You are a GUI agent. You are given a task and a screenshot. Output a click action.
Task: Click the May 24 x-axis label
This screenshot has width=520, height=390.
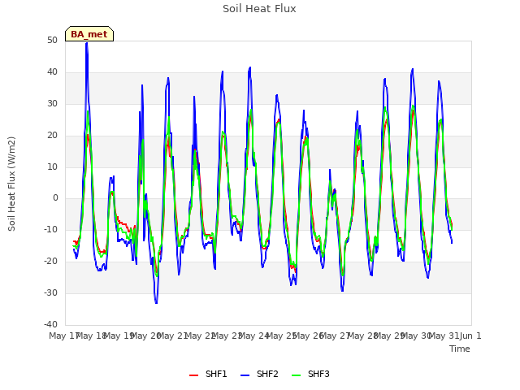tap(253, 336)
